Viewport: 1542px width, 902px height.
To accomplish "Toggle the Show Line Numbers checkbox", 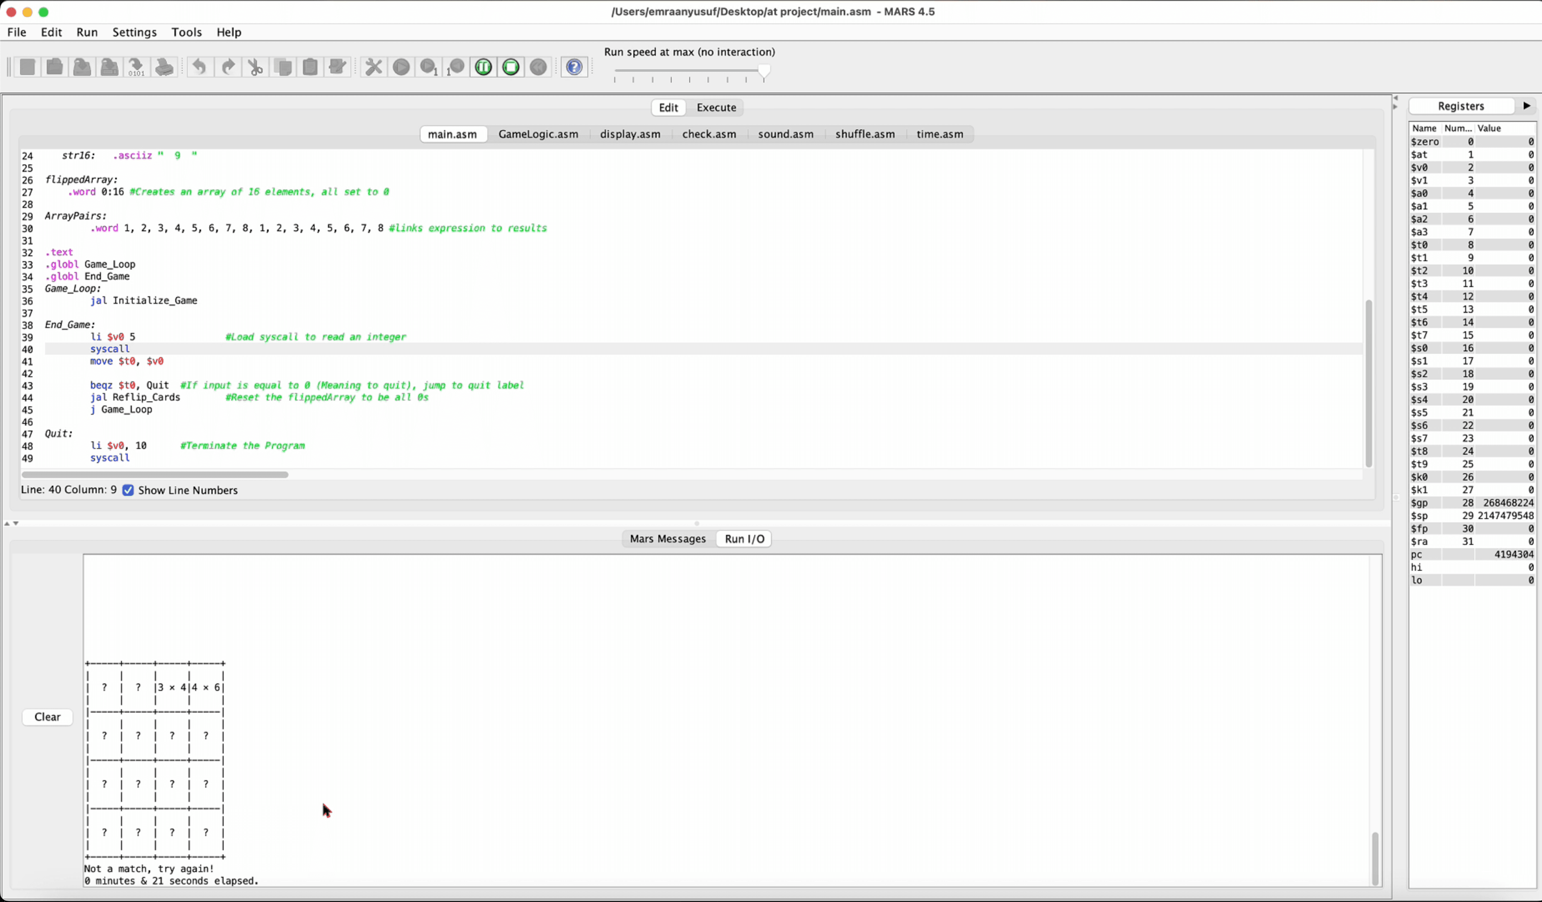I will (128, 490).
